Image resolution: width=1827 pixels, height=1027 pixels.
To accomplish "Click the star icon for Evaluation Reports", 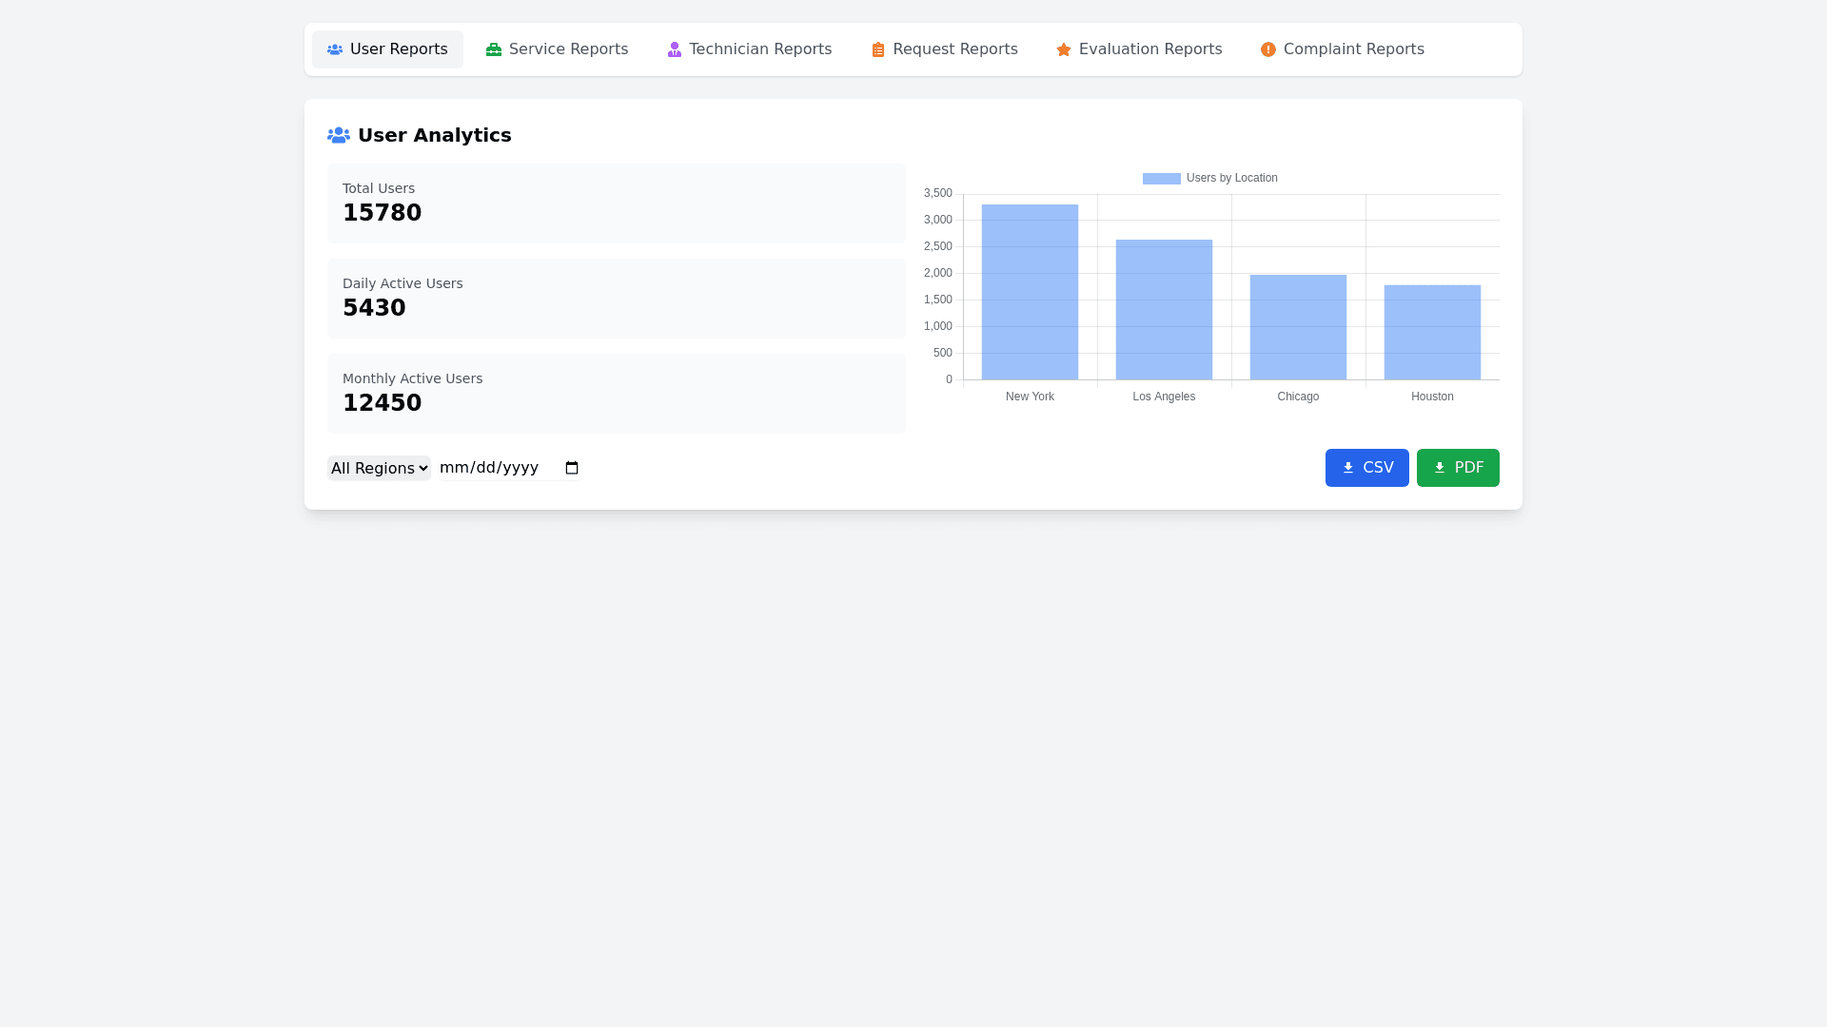I will 1064,49.
